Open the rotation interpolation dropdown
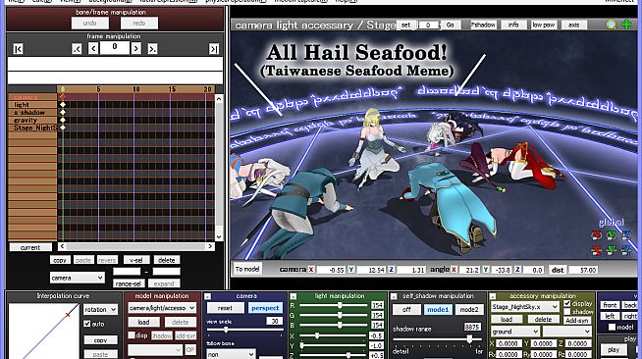 (x=100, y=310)
